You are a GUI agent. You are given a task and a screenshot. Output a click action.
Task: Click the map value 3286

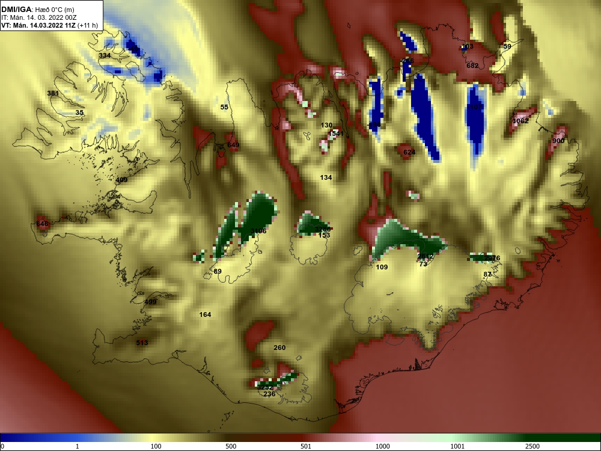[x=322, y=229]
